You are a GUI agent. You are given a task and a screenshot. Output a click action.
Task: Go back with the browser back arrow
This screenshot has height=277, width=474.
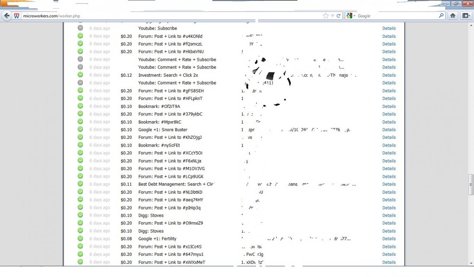click(7, 16)
